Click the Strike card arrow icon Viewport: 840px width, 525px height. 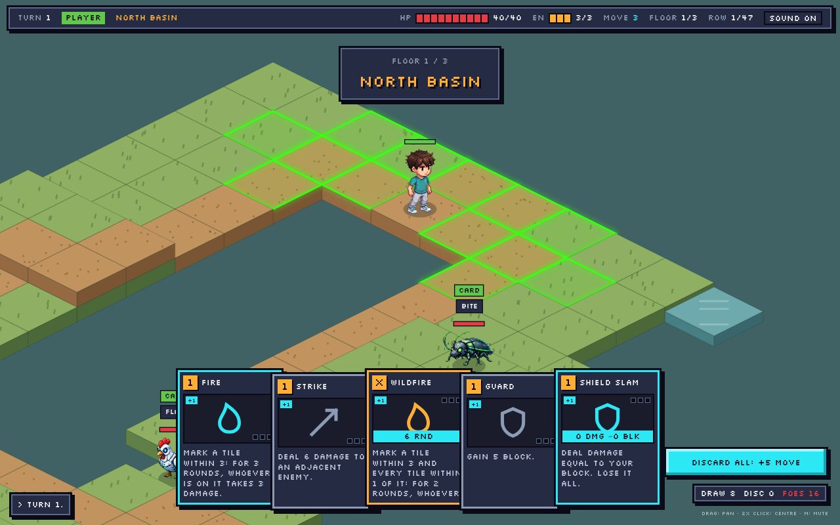324,422
